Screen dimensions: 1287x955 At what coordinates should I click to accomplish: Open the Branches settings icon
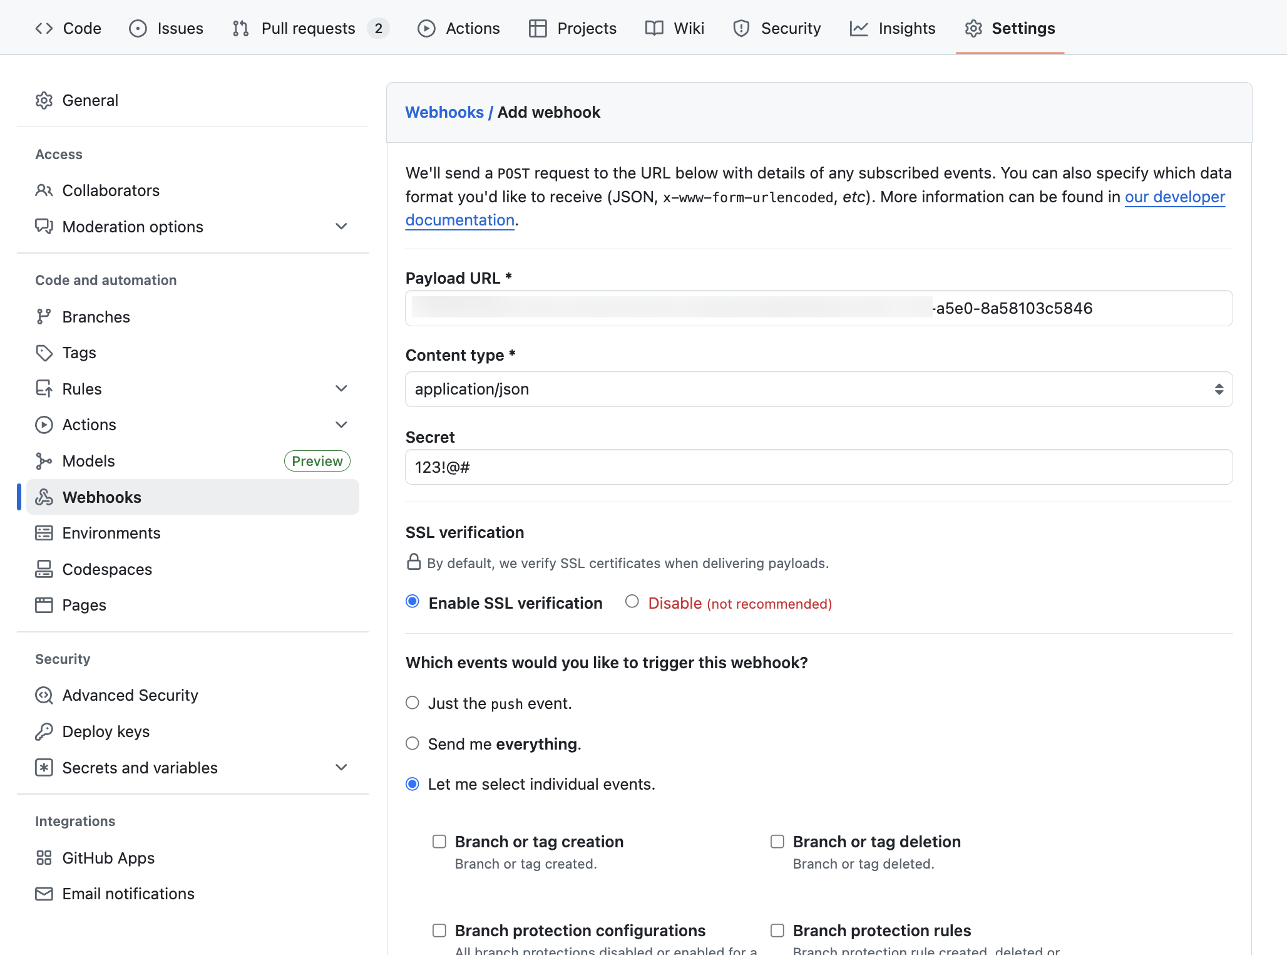tap(44, 316)
